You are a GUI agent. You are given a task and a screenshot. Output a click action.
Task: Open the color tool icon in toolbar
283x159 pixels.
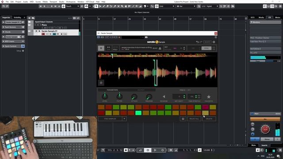pyautogui.click(x=145, y=6)
